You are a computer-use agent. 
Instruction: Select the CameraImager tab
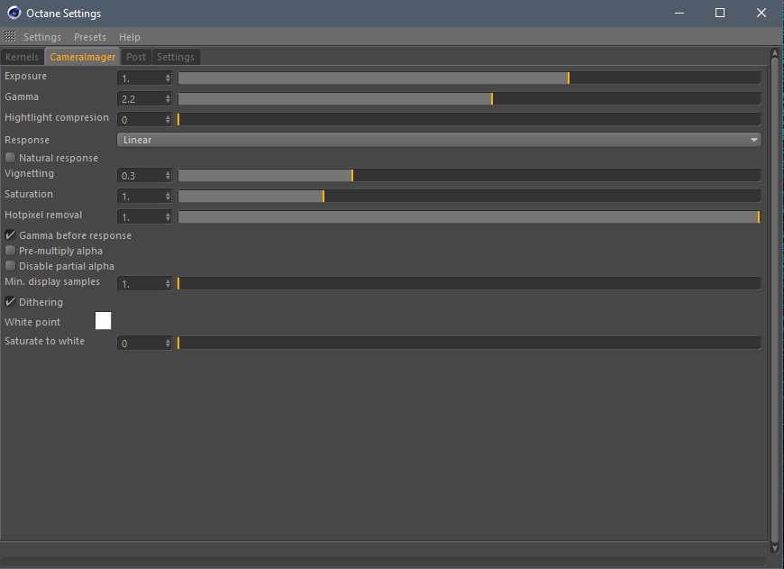click(83, 57)
